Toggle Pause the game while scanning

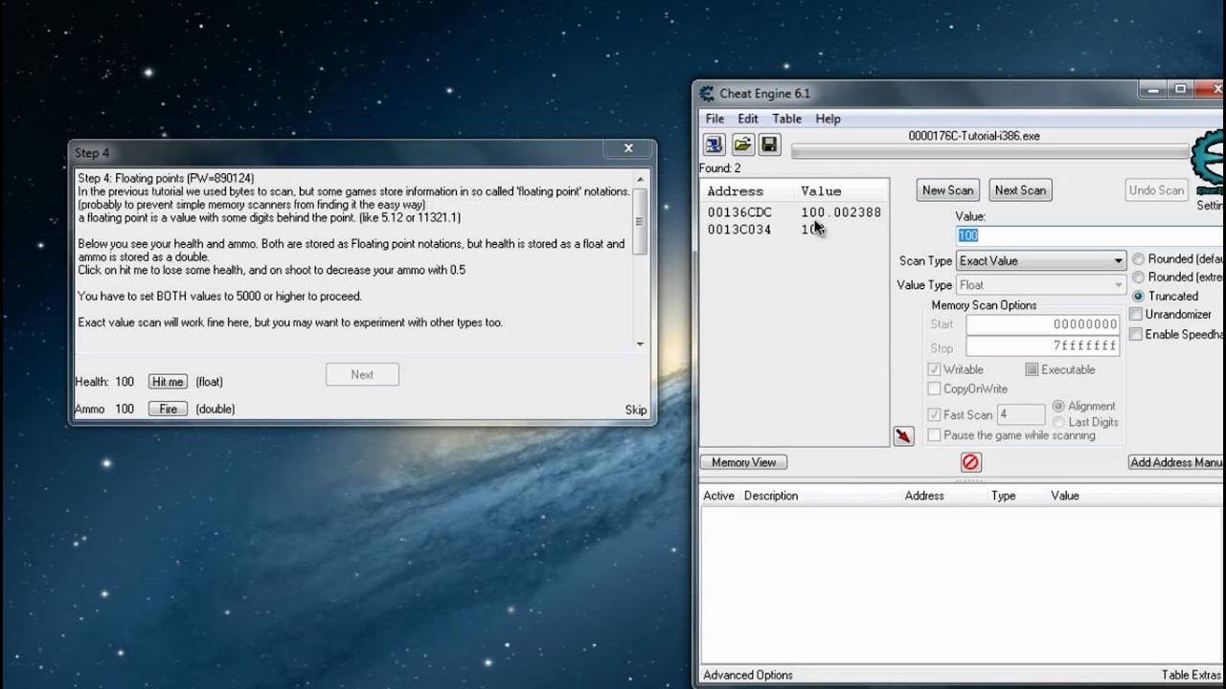(x=934, y=435)
